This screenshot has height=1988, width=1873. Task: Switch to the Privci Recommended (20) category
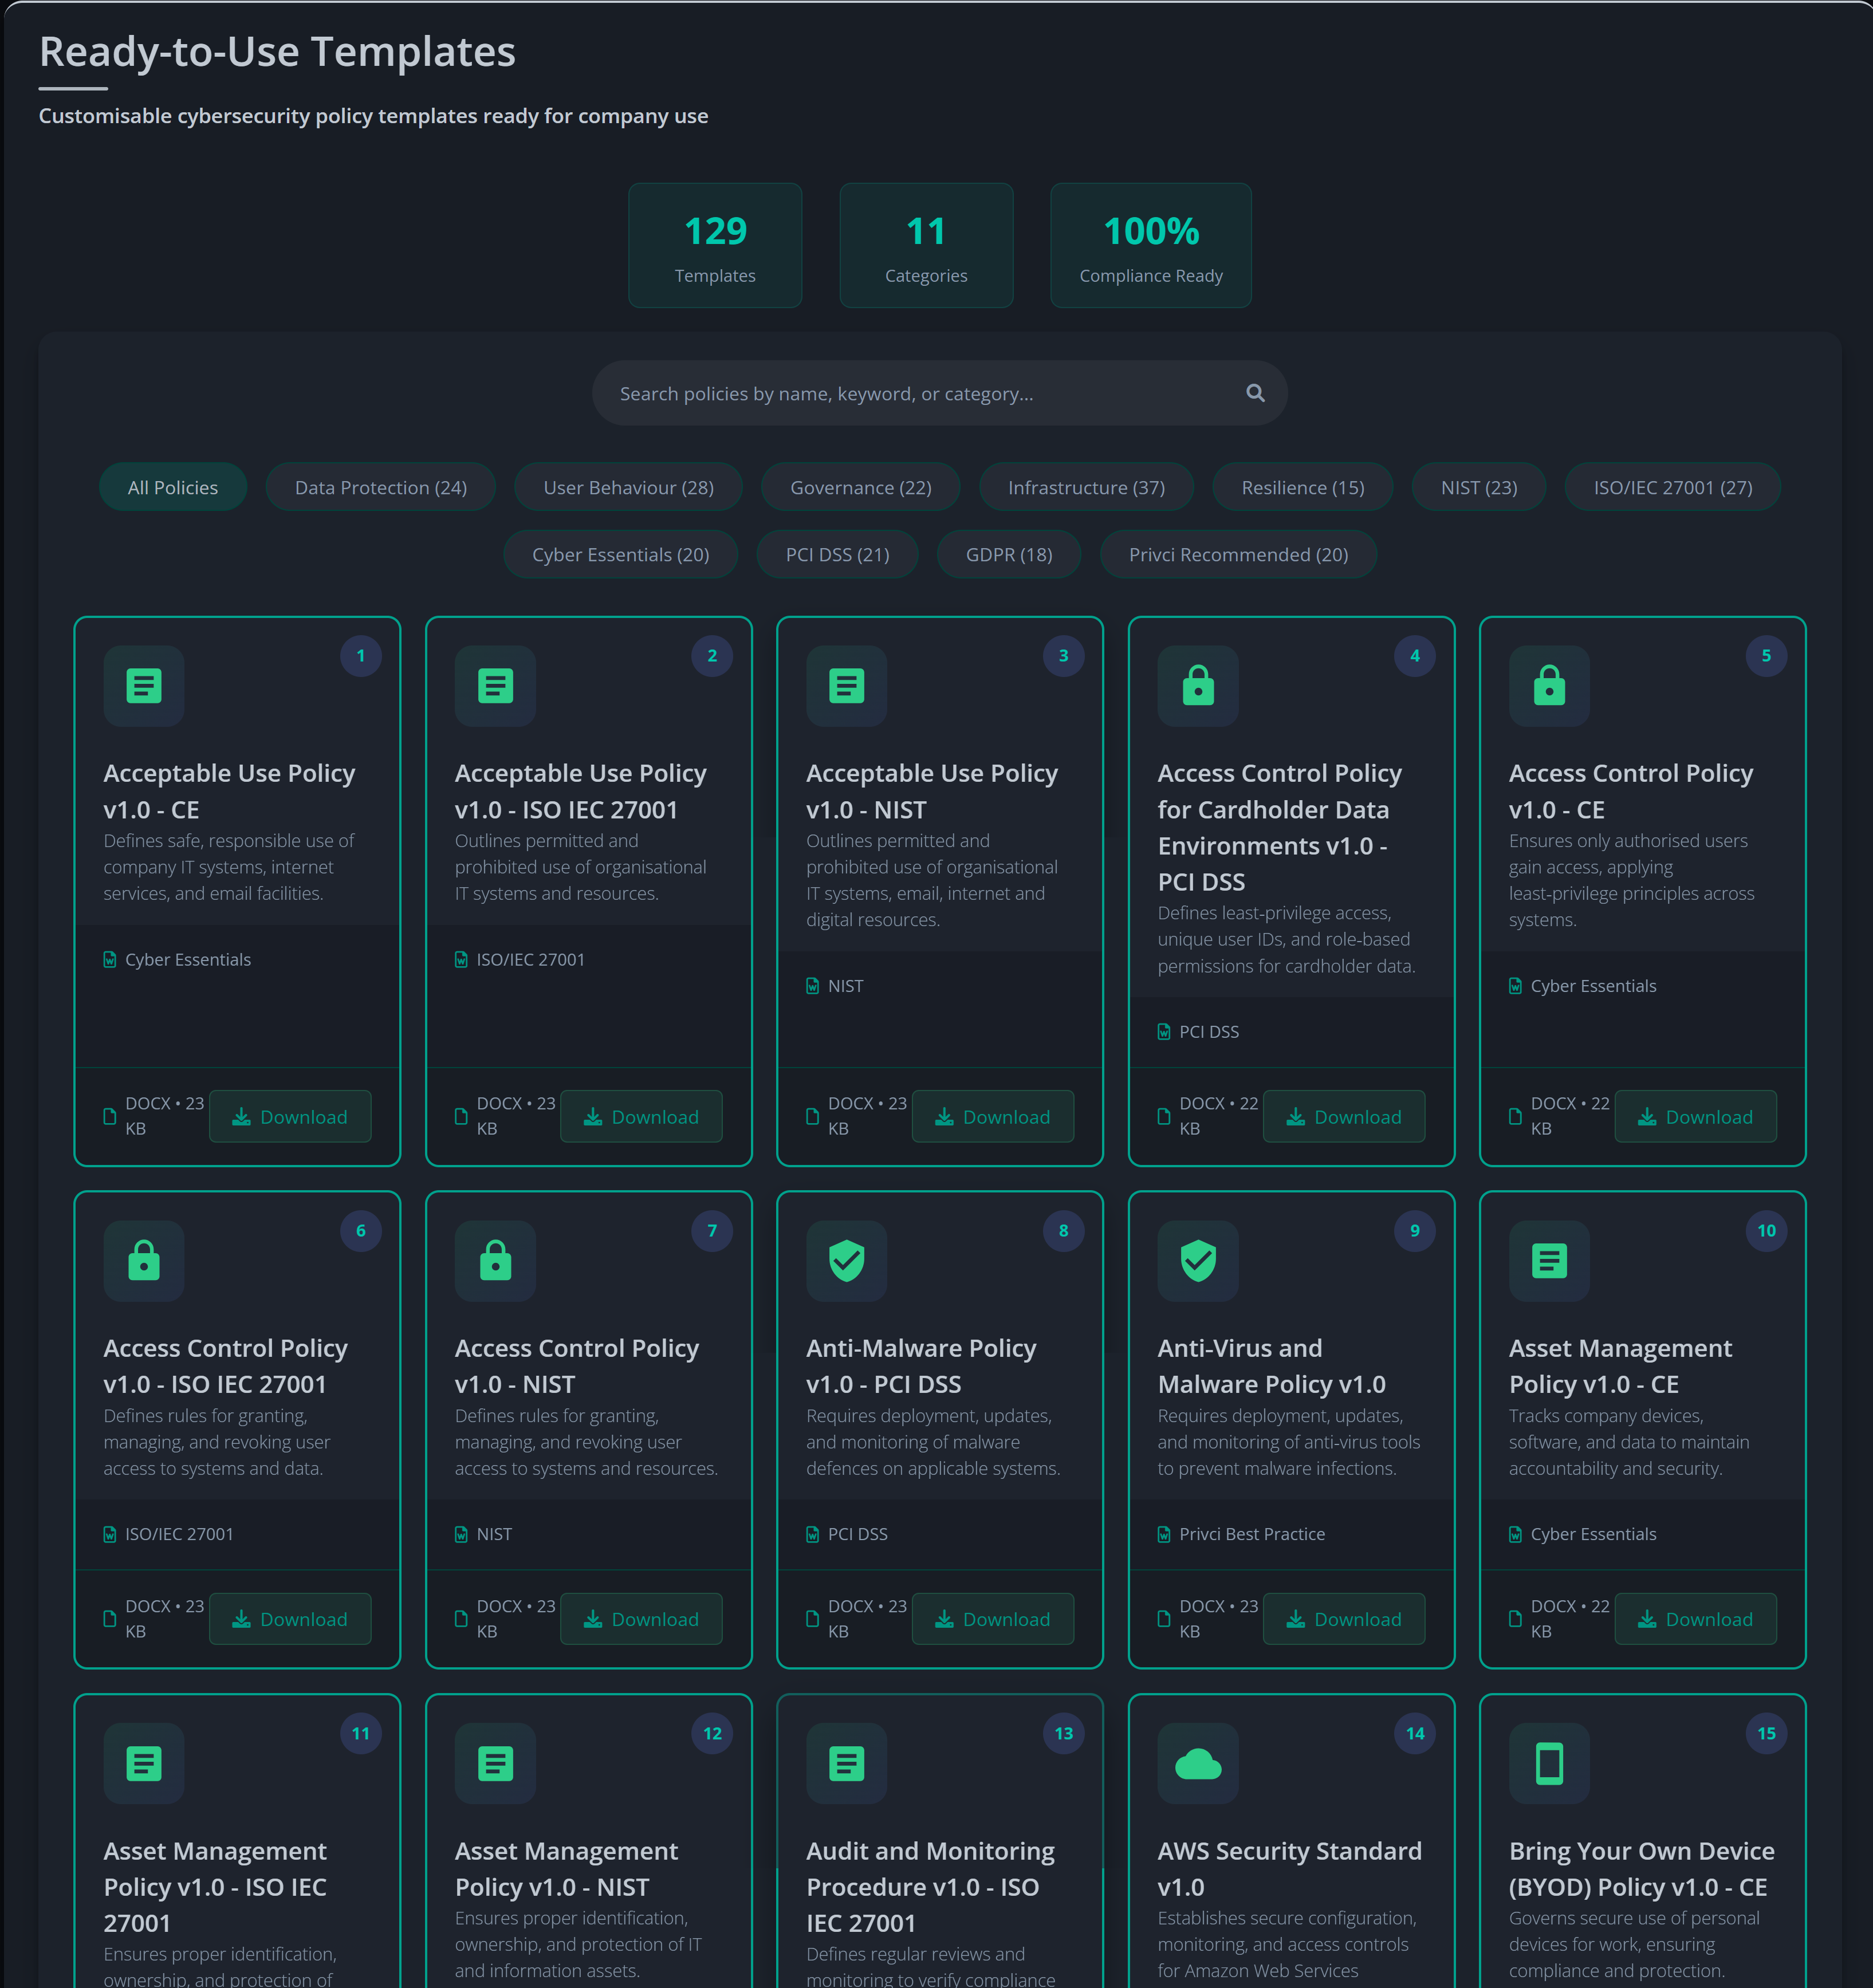pos(1238,554)
